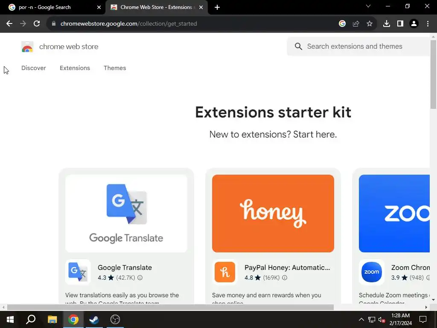The height and width of the screenshot is (328, 437).
Task: Open the Chrome profile avatar
Action: click(414, 24)
